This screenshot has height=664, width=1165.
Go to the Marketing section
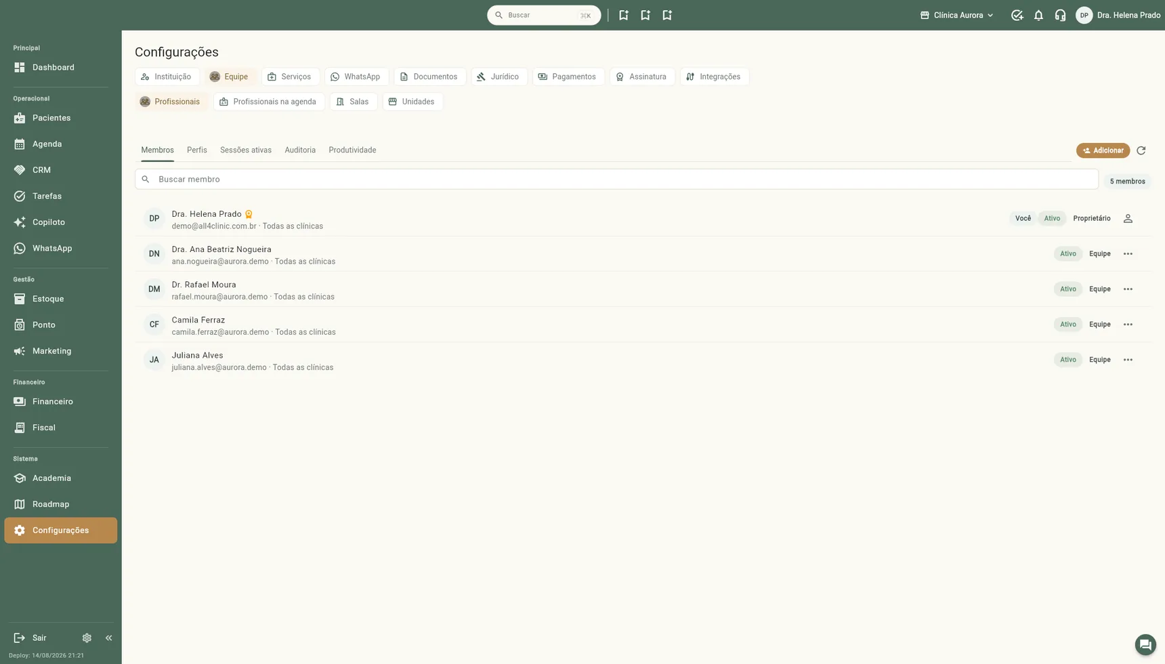[60, 351]
